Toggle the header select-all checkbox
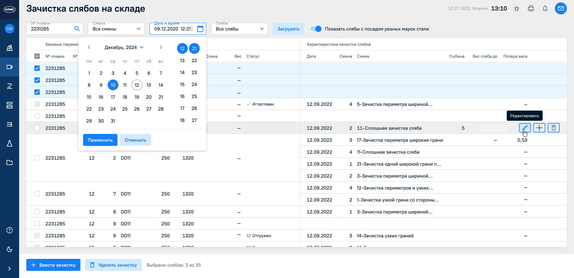Image resolution: width=574 pixels, height=278 pixels. tap(37, 56)
